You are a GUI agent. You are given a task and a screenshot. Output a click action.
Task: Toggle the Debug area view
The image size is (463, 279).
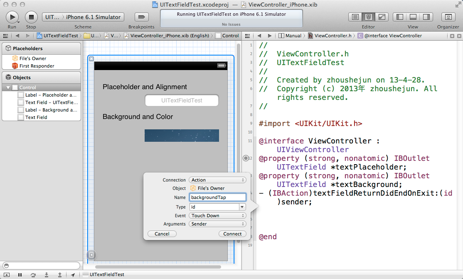click(413, 17)
